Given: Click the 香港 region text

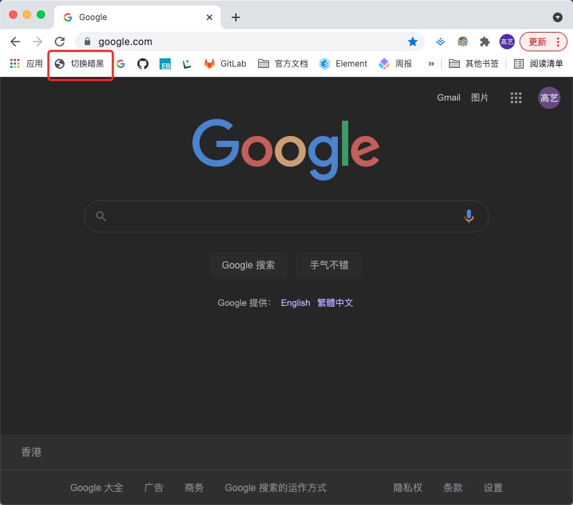Looking at the screenshot, I should [x=31, y=452].
